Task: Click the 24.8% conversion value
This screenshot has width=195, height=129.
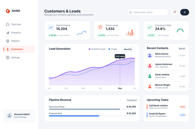Action: tap(160, 29)
